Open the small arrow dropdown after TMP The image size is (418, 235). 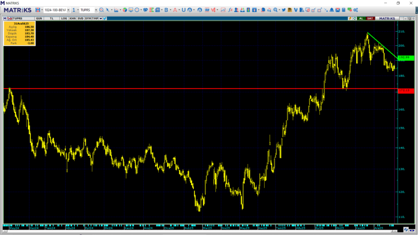101,18
